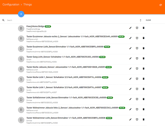The width and height of the screenshot is (165, 129).
Task: Open Taster Esszimmer Jalousie rechts title
Action: (x=72, y=36)
